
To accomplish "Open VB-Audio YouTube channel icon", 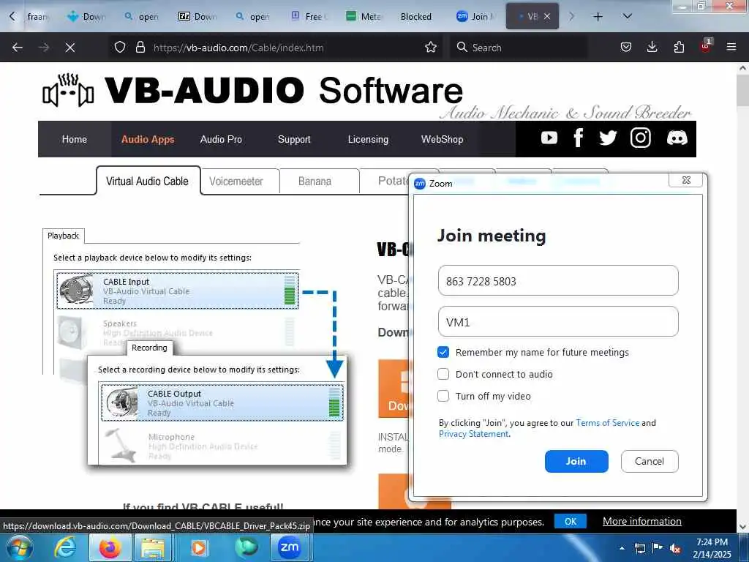I will (x=549, y=138).
